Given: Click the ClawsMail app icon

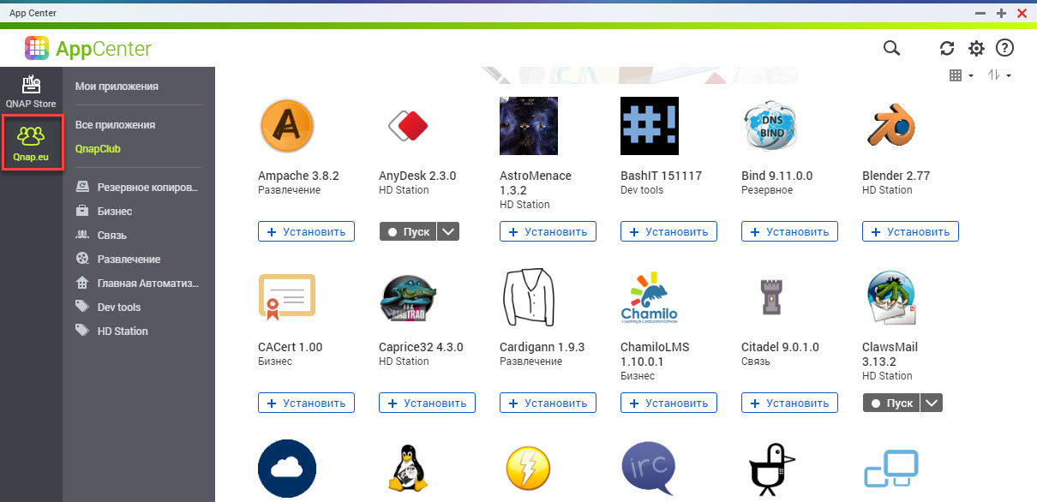Looking at the screenshot, I should pyautogui.click(x=891, y=297).
